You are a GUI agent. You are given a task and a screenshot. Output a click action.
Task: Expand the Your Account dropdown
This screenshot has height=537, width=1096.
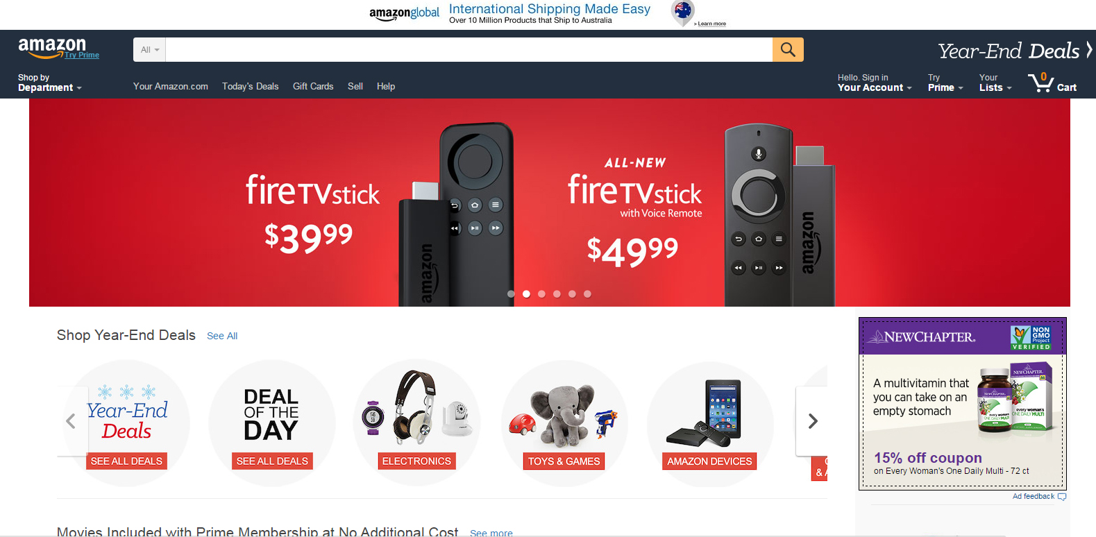pos(875,83)
